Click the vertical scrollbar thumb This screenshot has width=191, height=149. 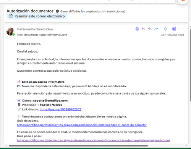click(x=190, y=66)
